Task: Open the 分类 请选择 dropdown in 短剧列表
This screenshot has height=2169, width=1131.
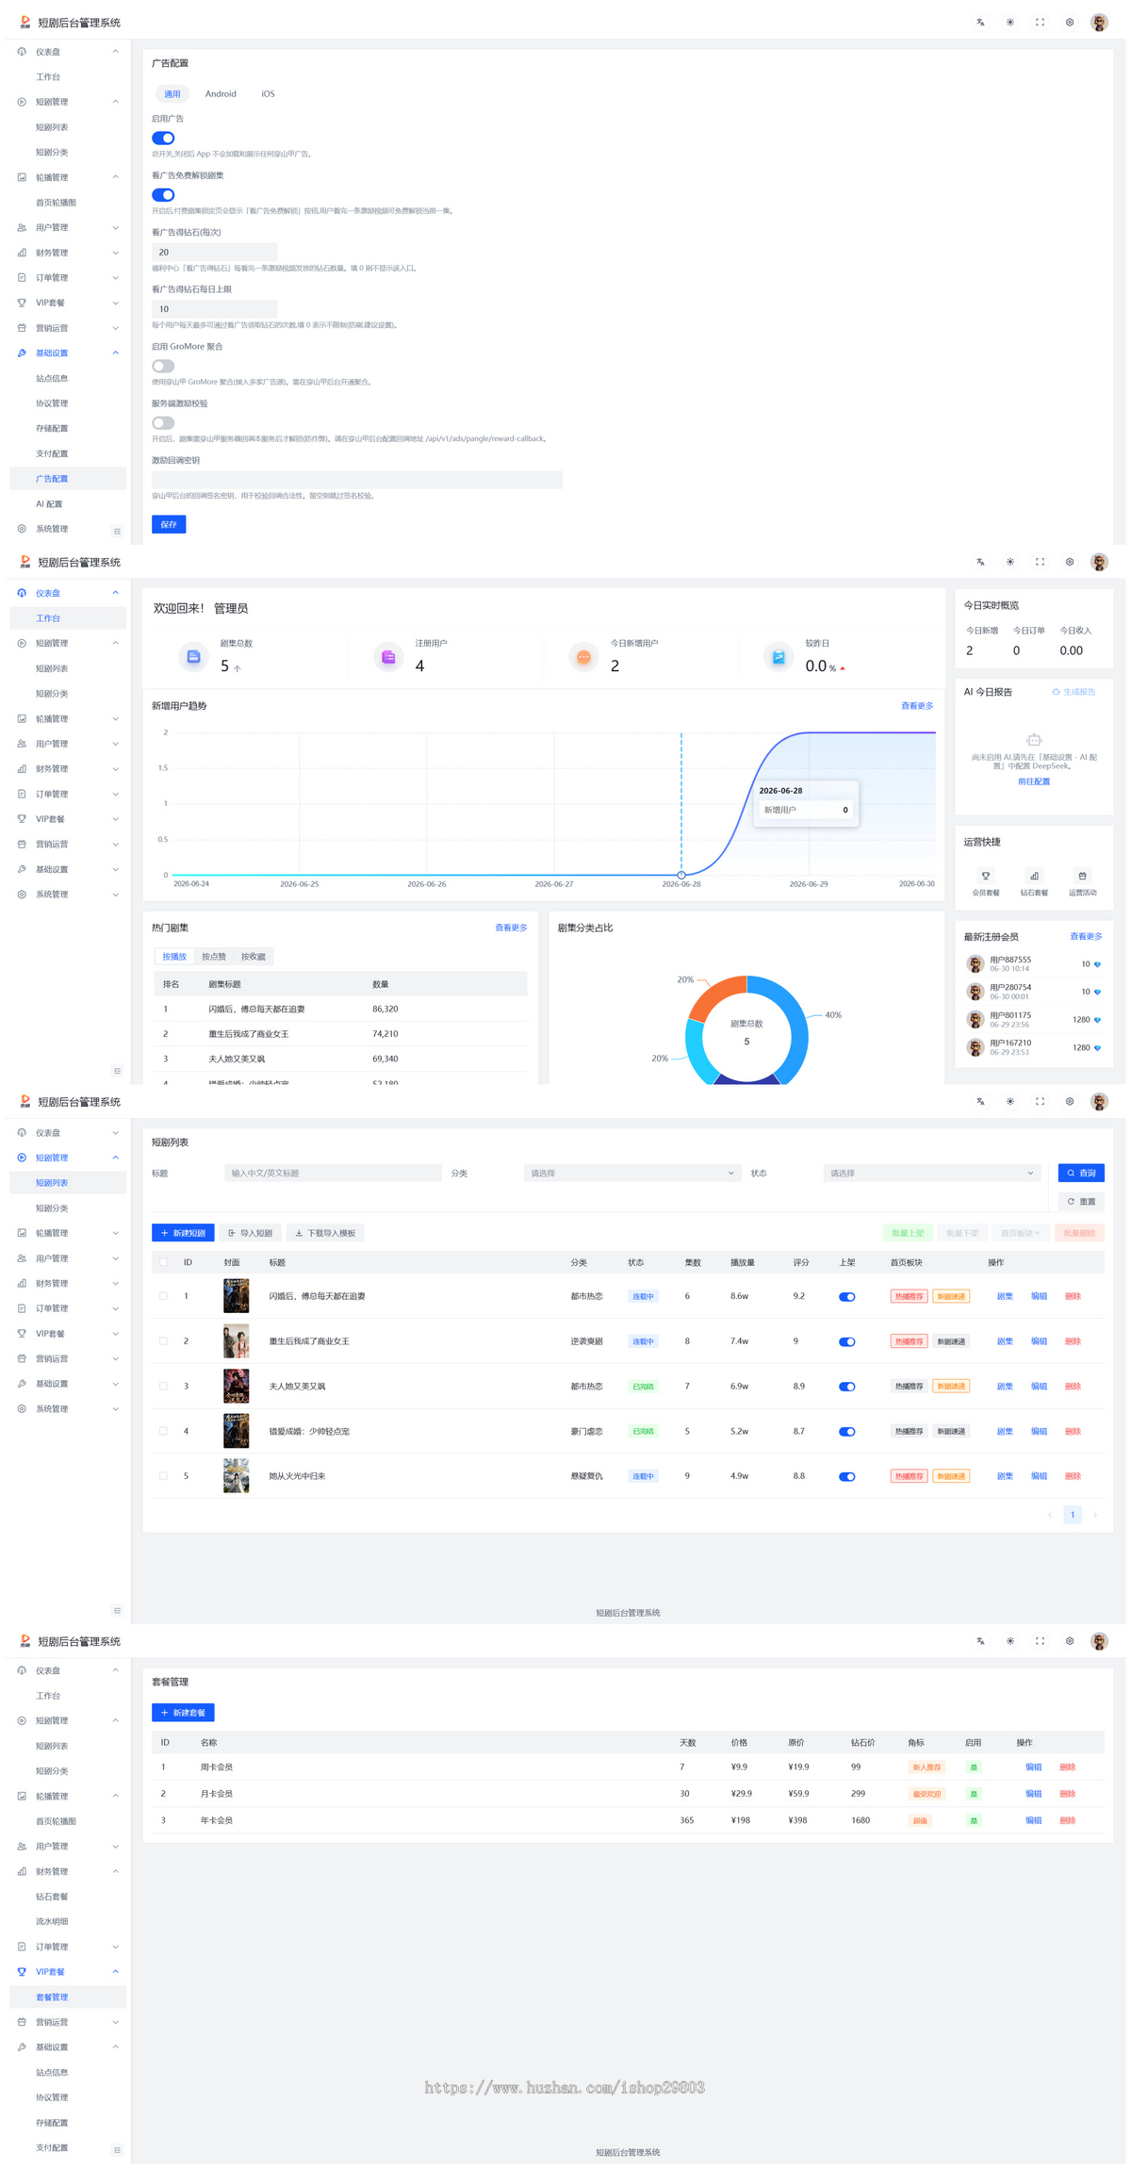Action: pos(631,1174)
